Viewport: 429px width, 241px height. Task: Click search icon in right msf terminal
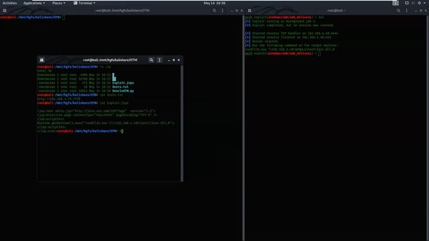(x=398, y=11)
